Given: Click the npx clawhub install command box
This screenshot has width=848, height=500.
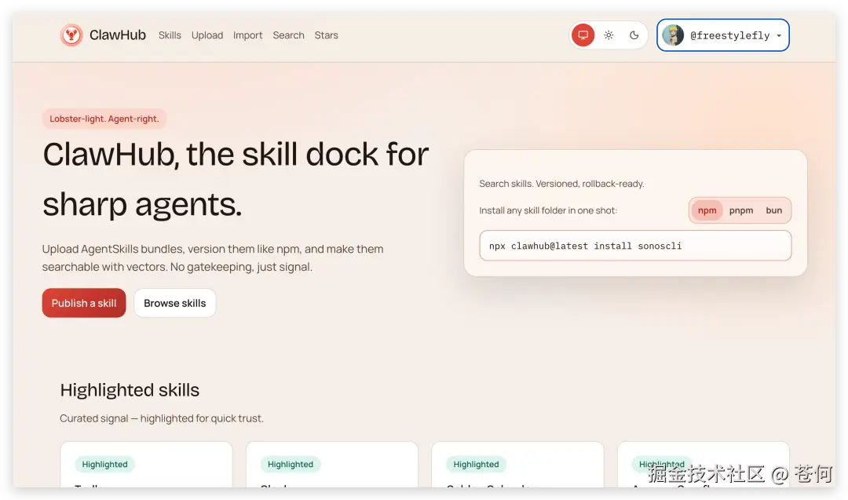Looking at the screenshot, I should click(x=635, y=246).
